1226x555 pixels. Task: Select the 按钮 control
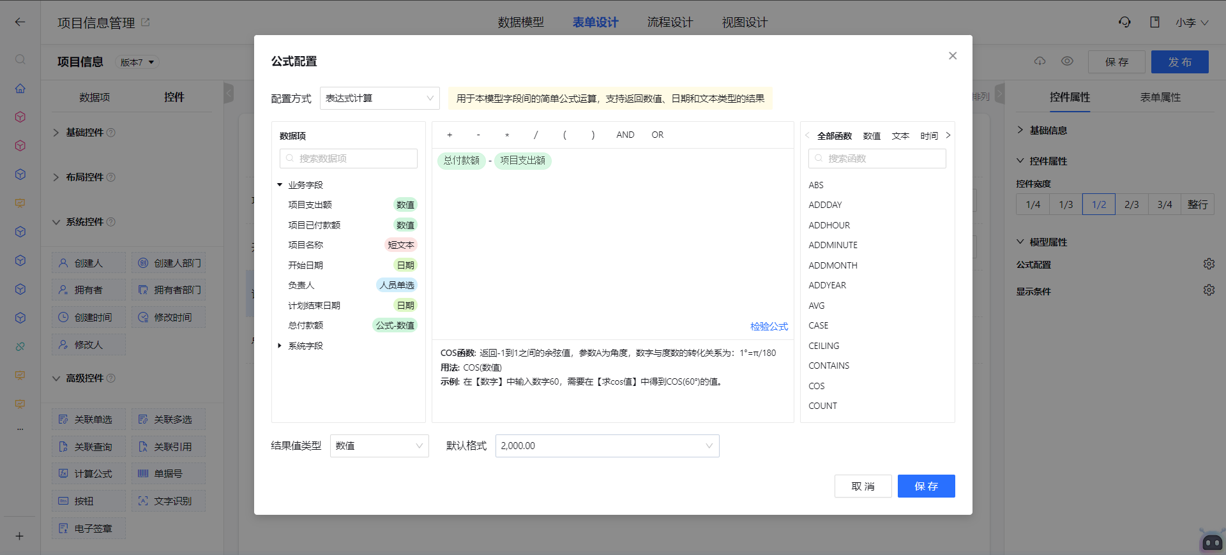pos(89,501)
